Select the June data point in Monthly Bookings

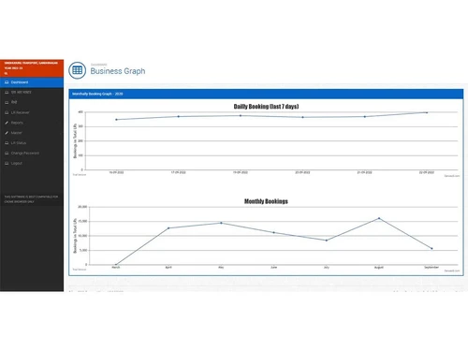click(273, 232)
